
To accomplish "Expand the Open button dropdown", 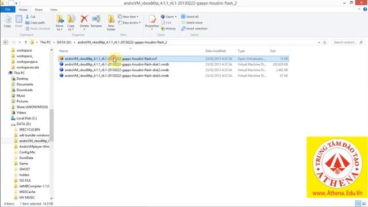I will (x=175, y=17).
